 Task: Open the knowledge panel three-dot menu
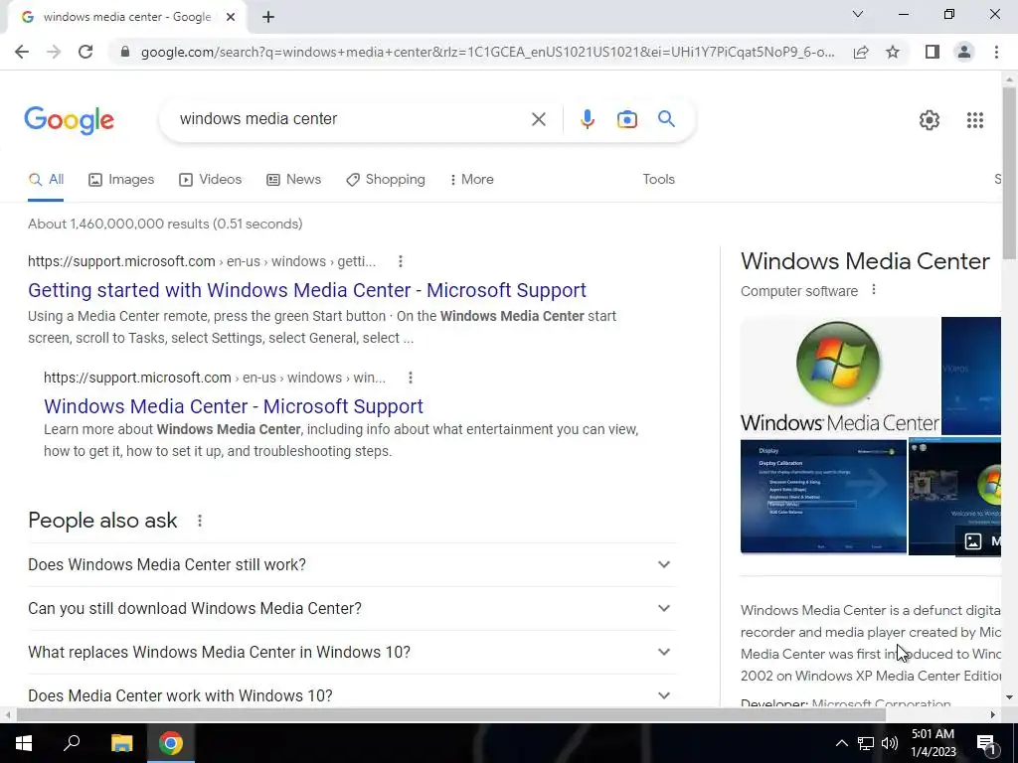click(x=874, y=289)
